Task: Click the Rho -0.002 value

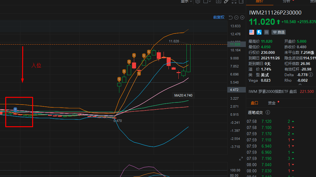Action: pos(302,80)
